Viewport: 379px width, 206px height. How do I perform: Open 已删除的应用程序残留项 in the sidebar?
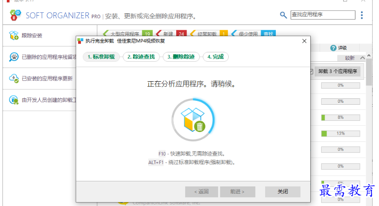point(39,57)
